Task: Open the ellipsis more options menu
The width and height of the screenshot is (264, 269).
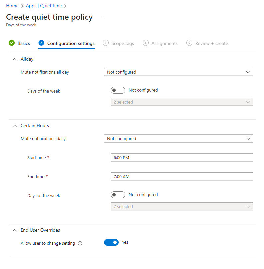Action: click(103, 17)
